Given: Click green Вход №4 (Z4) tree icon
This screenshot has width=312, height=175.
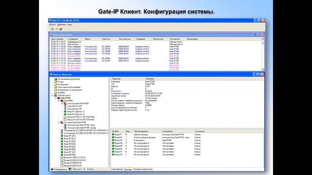Looking at the screenshot, I should click(62, 144).
